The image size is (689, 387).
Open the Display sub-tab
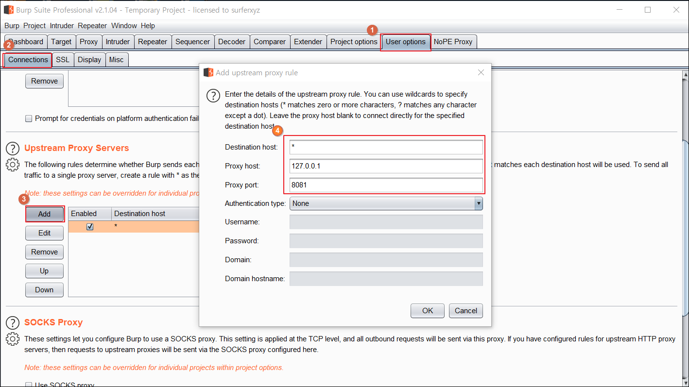pyautogui.click(x=89, y=60)
